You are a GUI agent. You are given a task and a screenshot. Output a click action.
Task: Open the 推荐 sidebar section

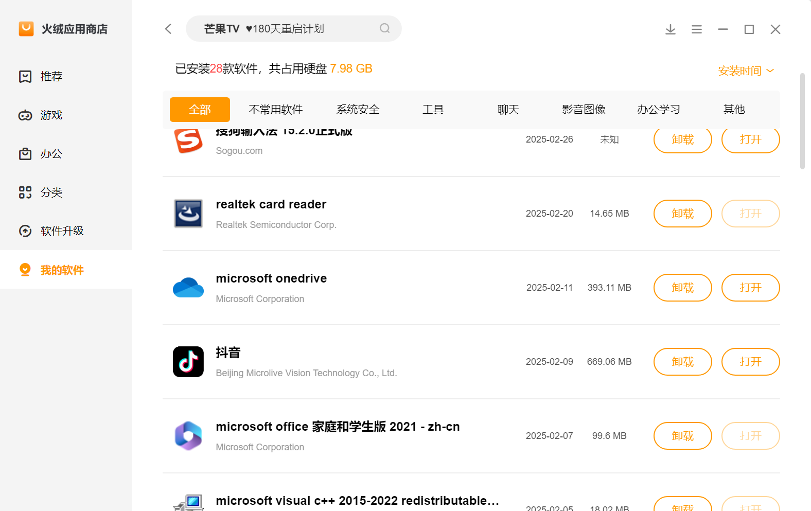[66, 77]
